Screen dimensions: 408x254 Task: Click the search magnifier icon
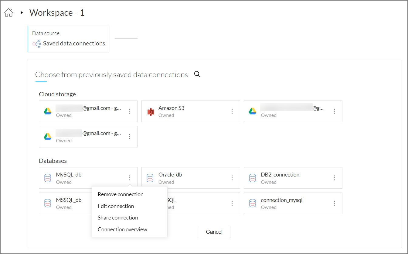coord(197,74)
